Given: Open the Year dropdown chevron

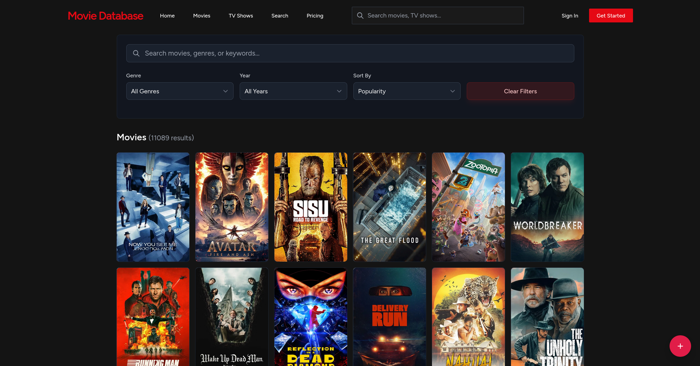Looking at the screenshot, I should (x=339, y=91).
